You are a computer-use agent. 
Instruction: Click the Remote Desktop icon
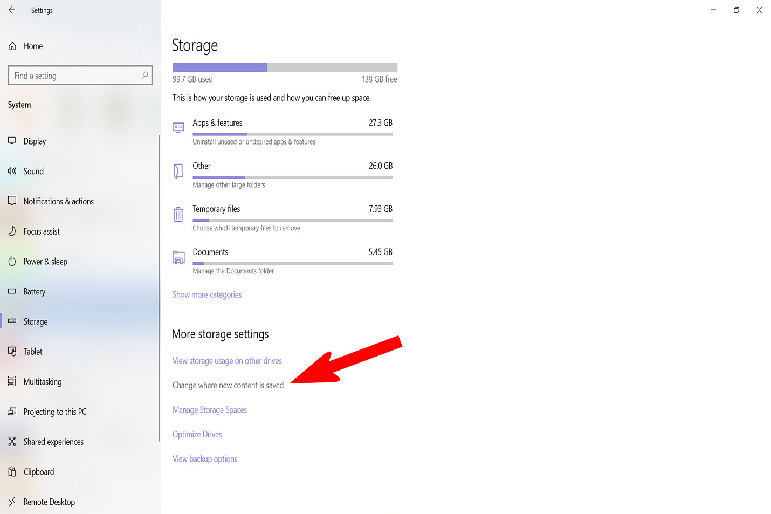[x=12, y=502]
